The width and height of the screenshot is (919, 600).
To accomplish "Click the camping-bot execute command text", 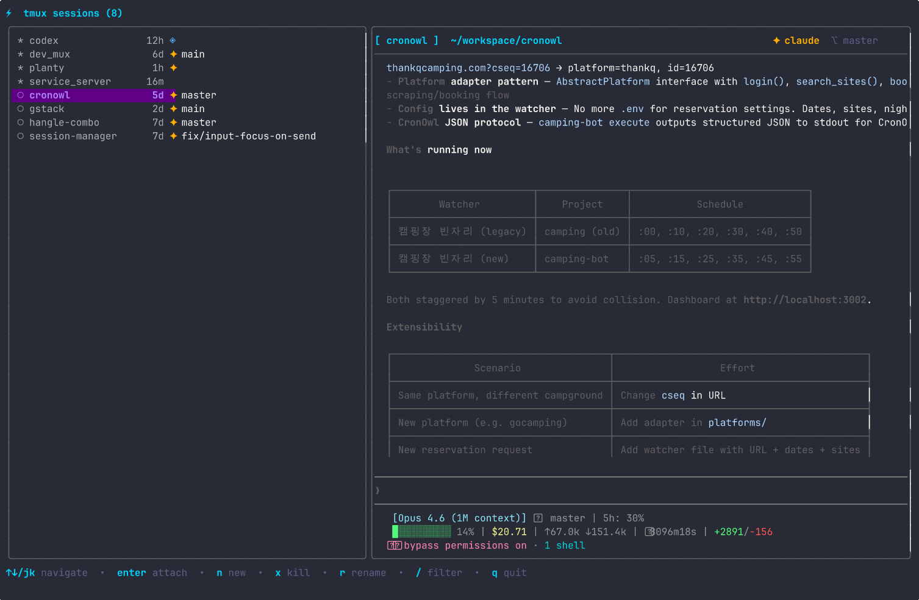I will click(594, 122).
